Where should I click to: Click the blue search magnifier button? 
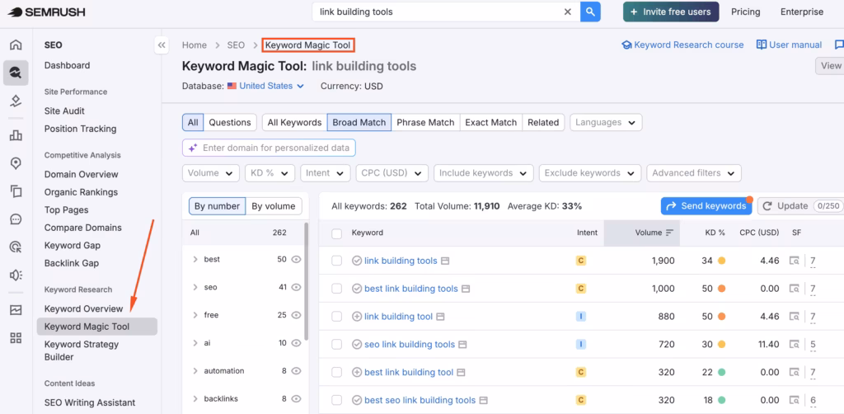click(x=590, y=12)
